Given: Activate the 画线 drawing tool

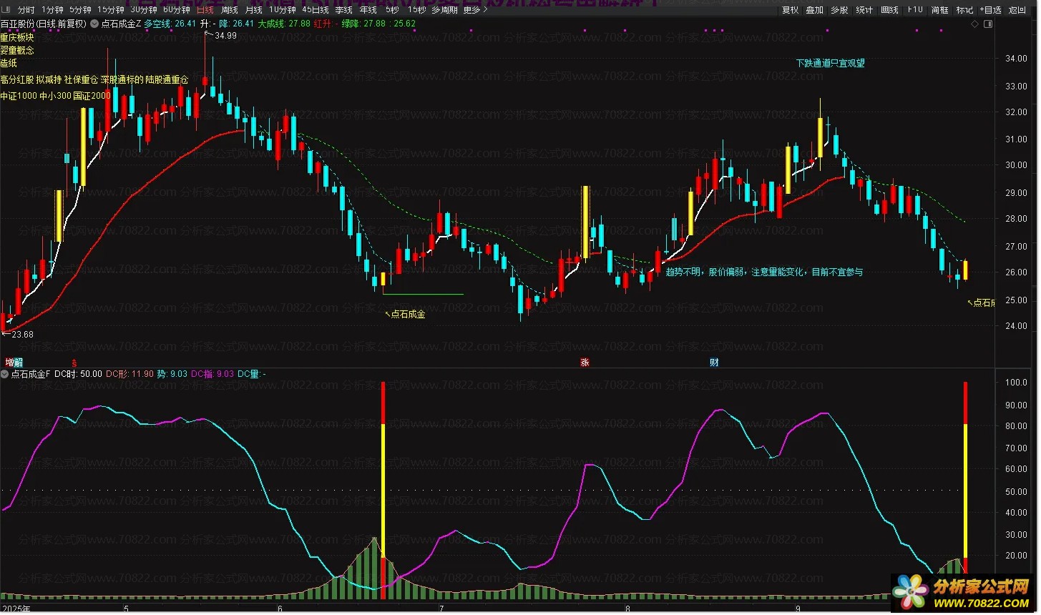Looking at the screenshot, I should pyautogui.click(x=889, y=10).
